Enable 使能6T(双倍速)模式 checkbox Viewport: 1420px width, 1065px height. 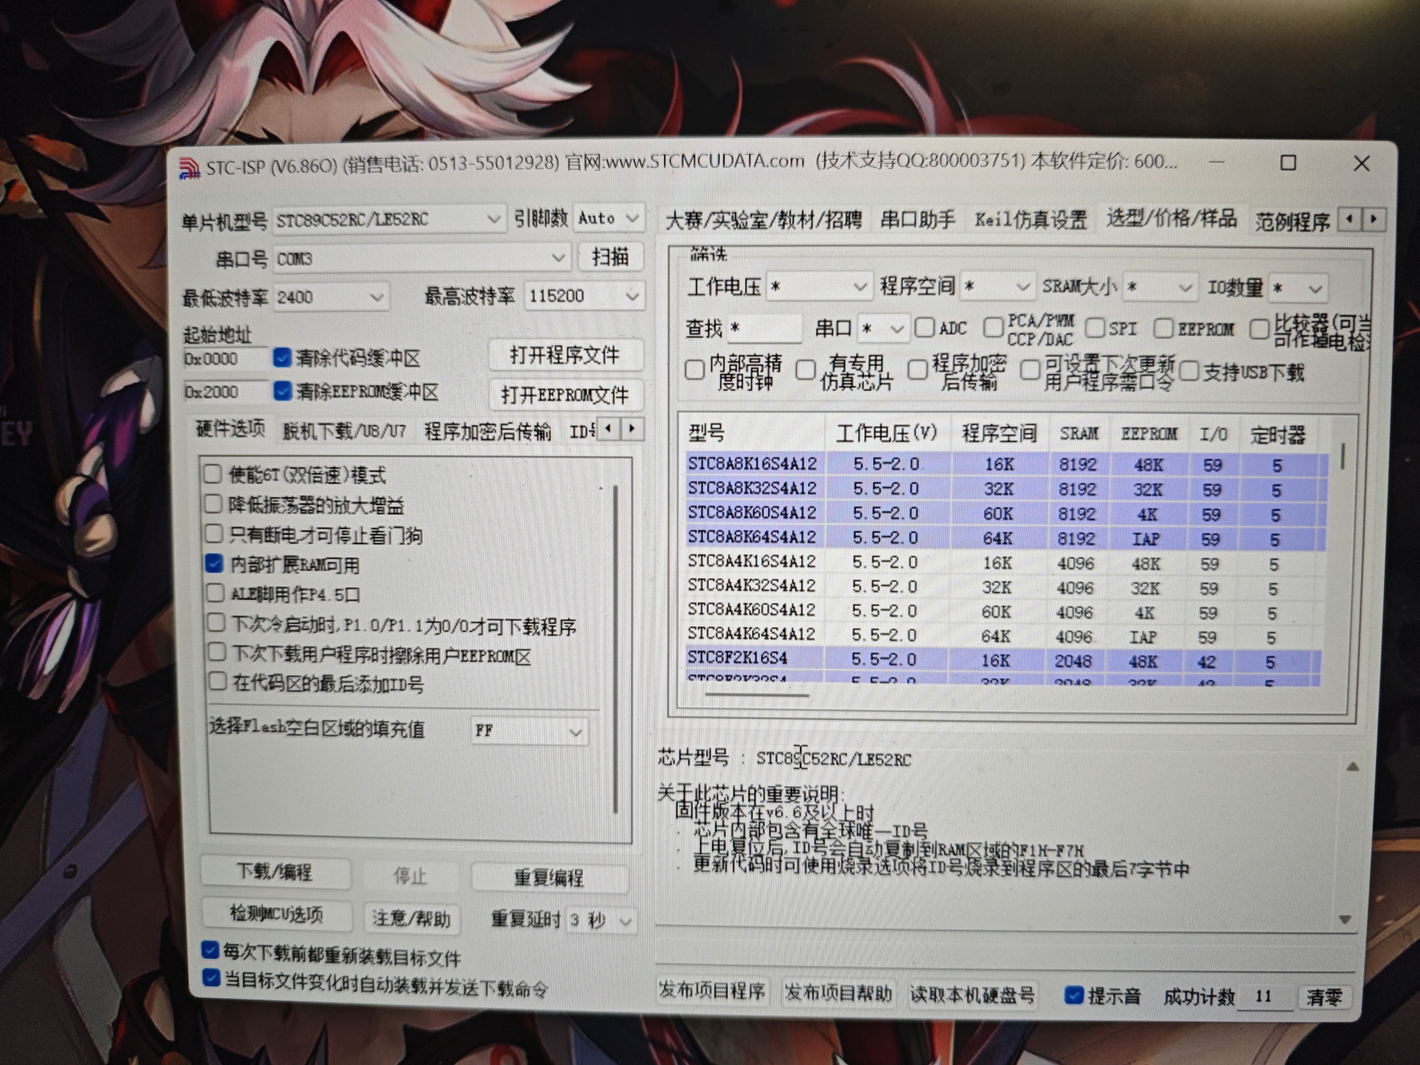click(x=213, y=474)
